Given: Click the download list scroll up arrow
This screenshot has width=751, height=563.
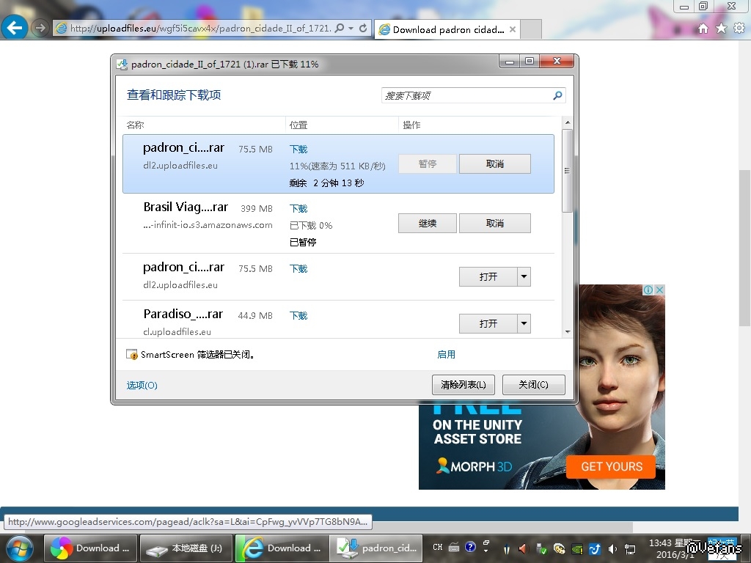Looking at the screenshot, I should tap(568, 122).
